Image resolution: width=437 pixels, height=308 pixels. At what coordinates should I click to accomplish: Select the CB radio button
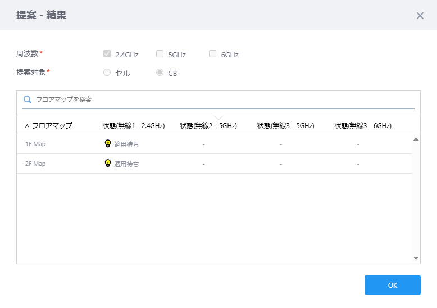(x=160, y=73)
